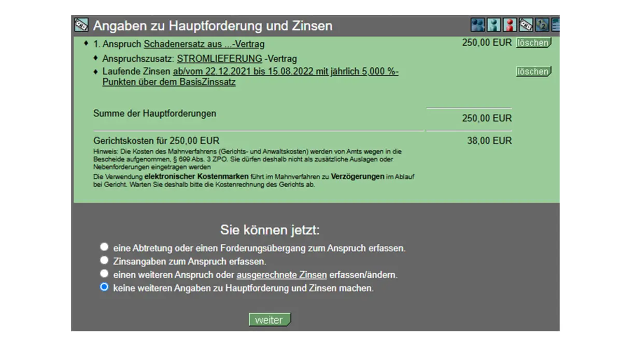This screenshot has height=350, width=622.
Task: Open the 'ausgerechnete Zinsen' link
Action: (281, 275)
